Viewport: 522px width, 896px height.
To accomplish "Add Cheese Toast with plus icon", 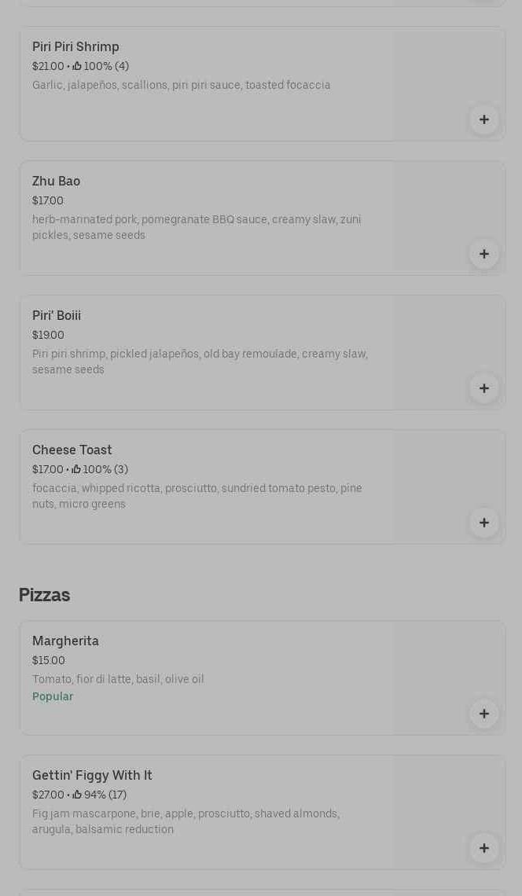I will tap(483, 523).
